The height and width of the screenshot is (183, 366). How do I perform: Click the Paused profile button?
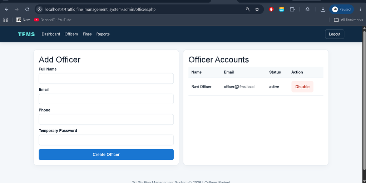341,9
